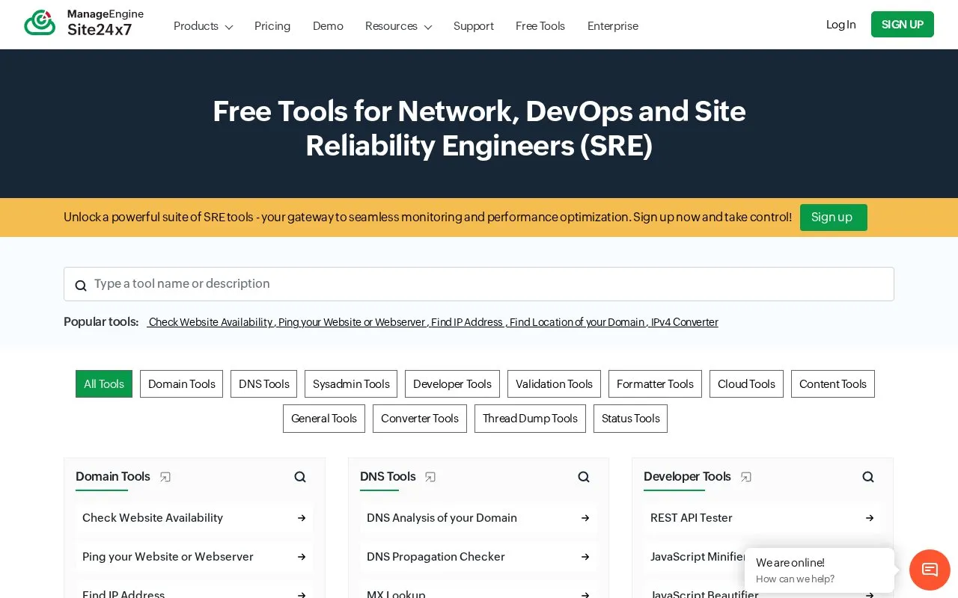Click search icon in Domain Tools card

[x=300, y=477]
